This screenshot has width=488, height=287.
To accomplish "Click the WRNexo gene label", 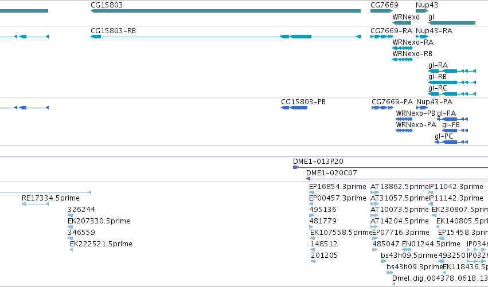I will click(x=406, y=17).
